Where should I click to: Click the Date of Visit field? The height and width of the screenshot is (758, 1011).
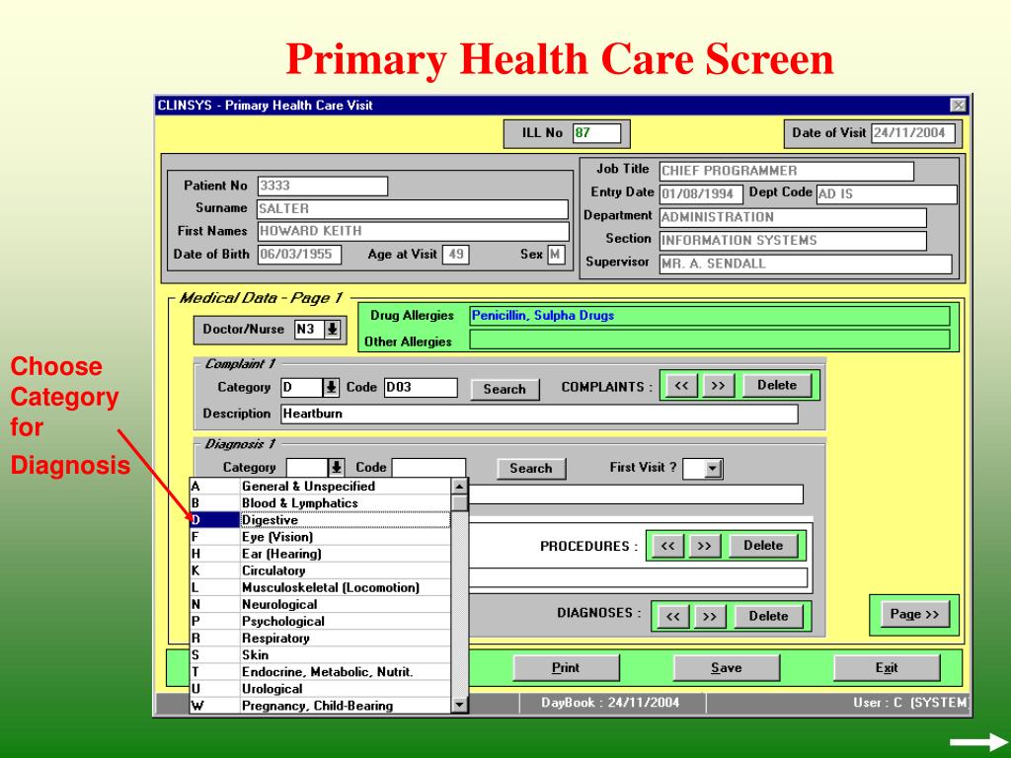pyautogui.click(x=912, y=133)
